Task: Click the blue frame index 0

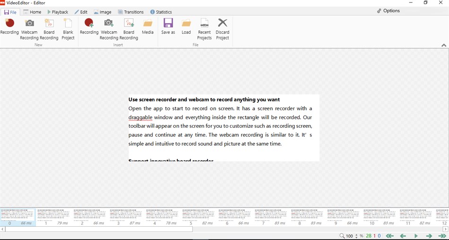Action: [x=380, y=236]
